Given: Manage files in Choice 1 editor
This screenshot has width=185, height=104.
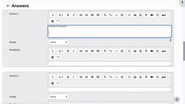Looking at the screenshot, I should (x=158, y=15).
